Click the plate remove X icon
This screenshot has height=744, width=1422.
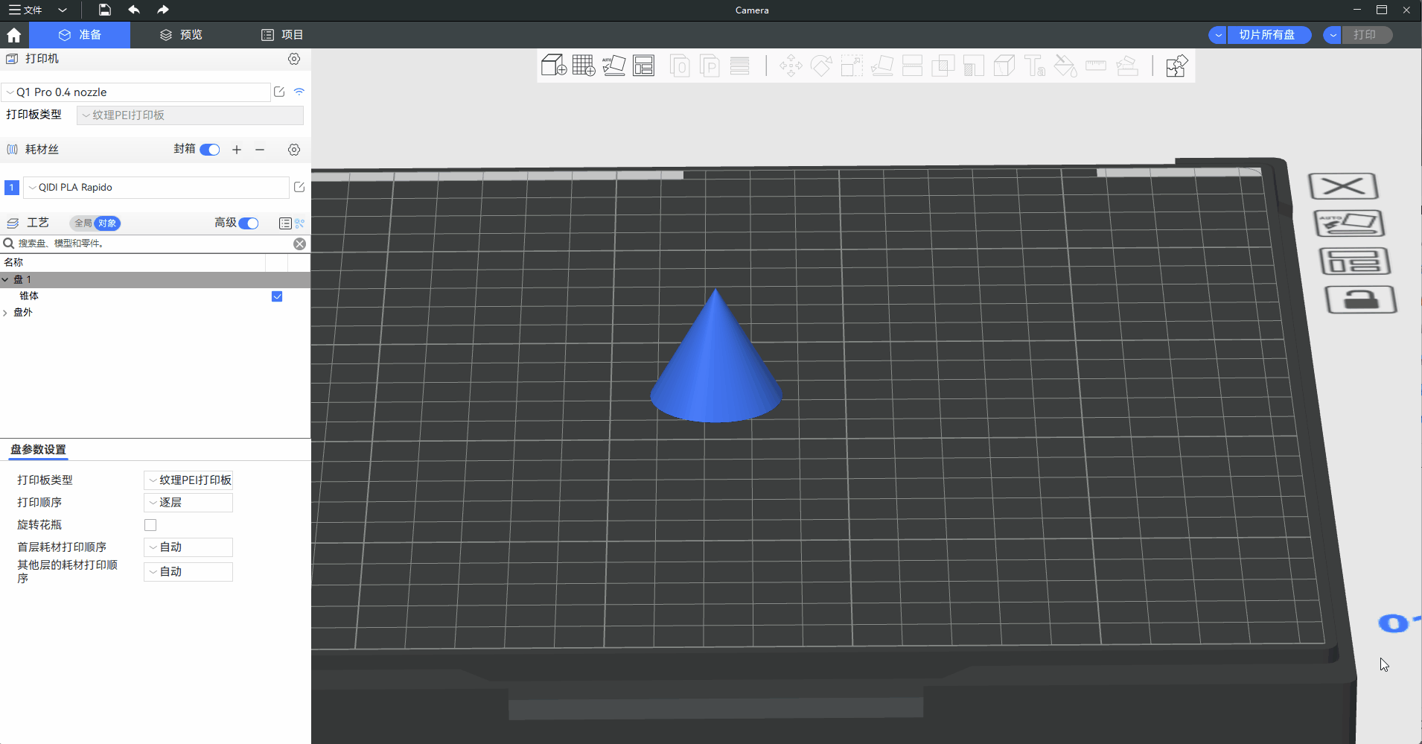coord(1343,186)
